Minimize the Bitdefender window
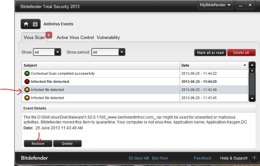 tap(240, 5)
